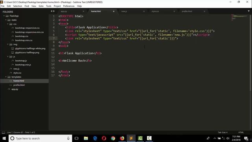Collapse the css folder

[x=8, y=24]
